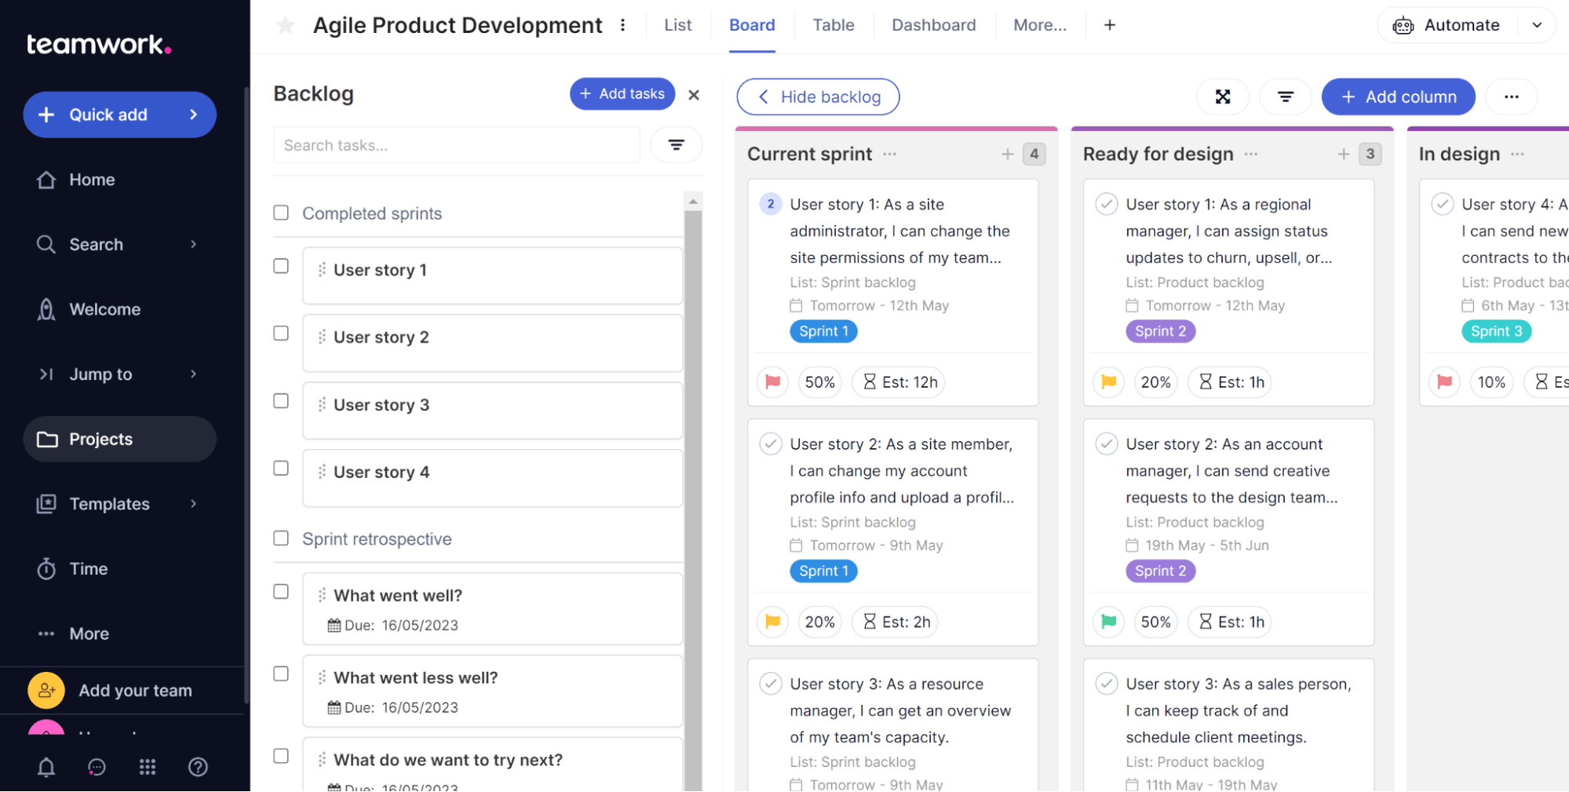Toggle fullscreen board view icon
The height and width of the screenshot is (792, 1569).
coord(1222,97)
